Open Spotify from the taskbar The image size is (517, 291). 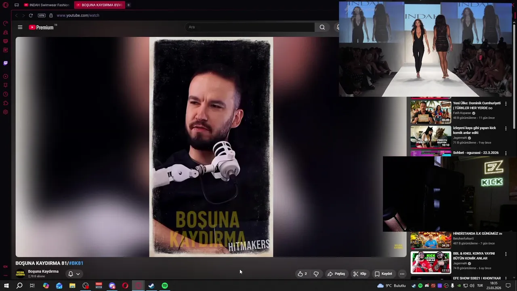pos(165,286)
